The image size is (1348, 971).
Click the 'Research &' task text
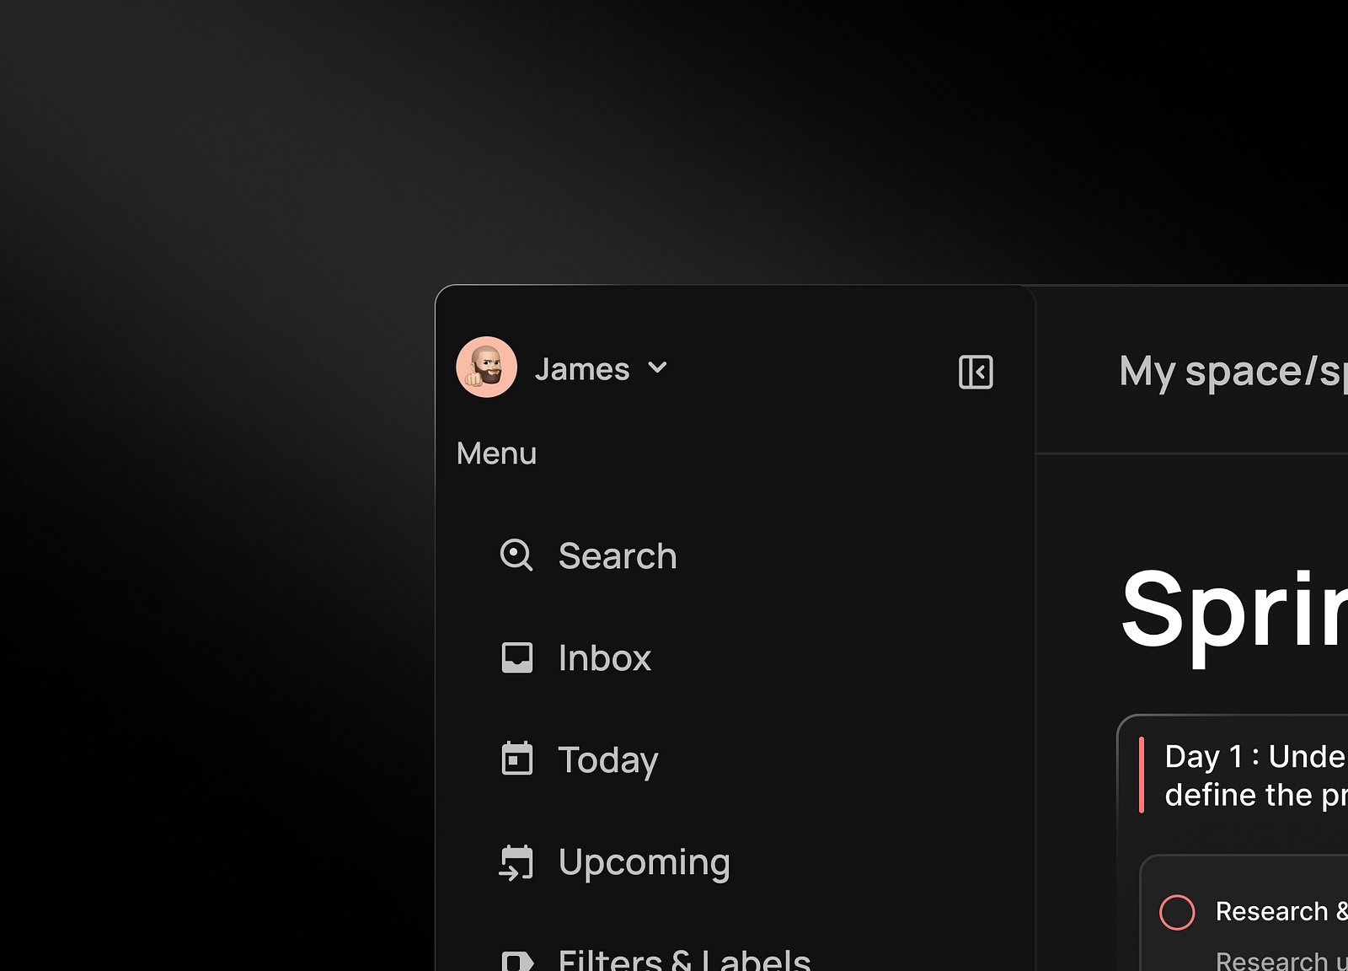[x=1279, y=911]
